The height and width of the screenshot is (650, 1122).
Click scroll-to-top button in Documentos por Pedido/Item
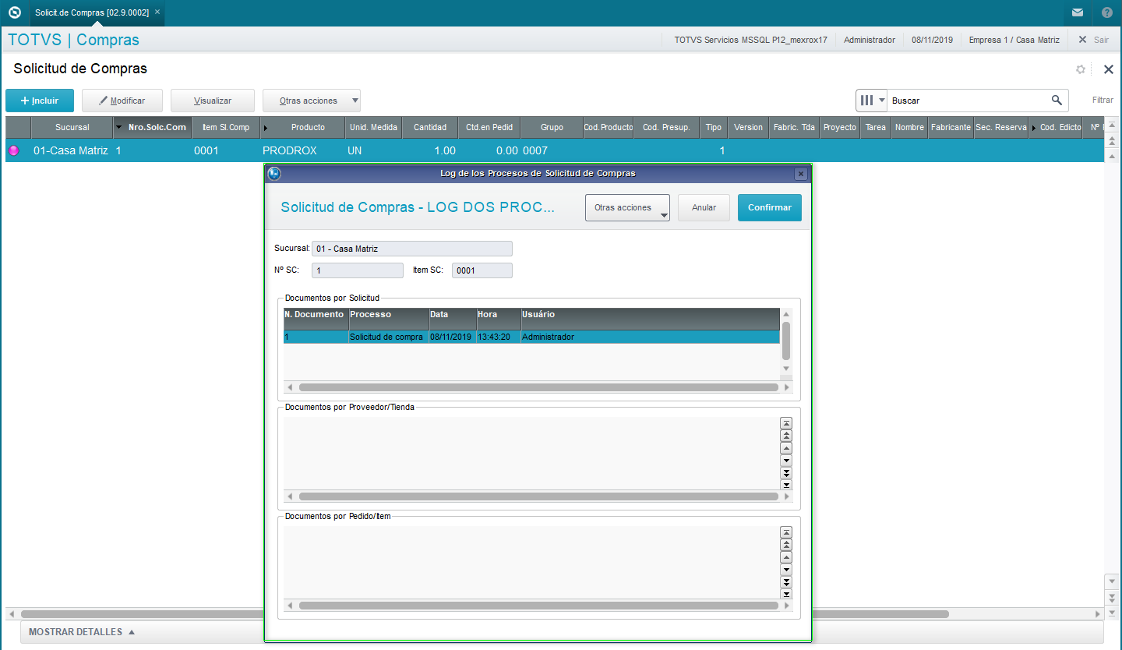point(786,532)
